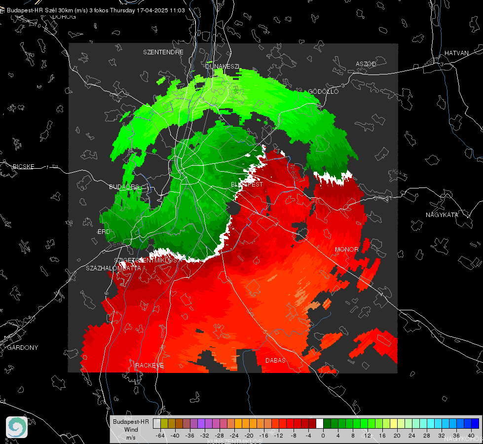The height and width of the screenshot is (444, 483).
Task: Click the -24 value on the legend scale
Action: (234, 436)
